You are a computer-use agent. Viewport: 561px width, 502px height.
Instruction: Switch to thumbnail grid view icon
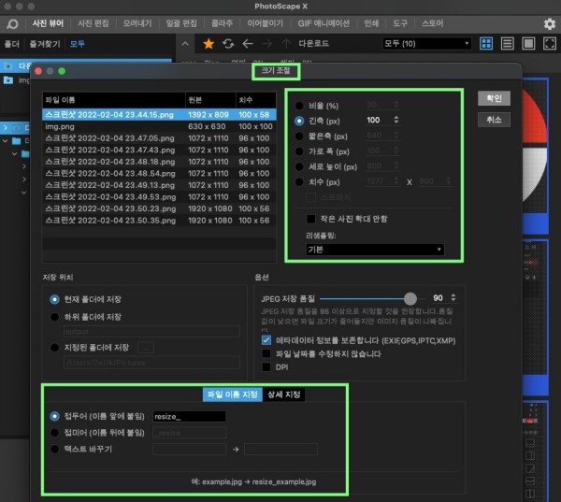pos(486,43)
